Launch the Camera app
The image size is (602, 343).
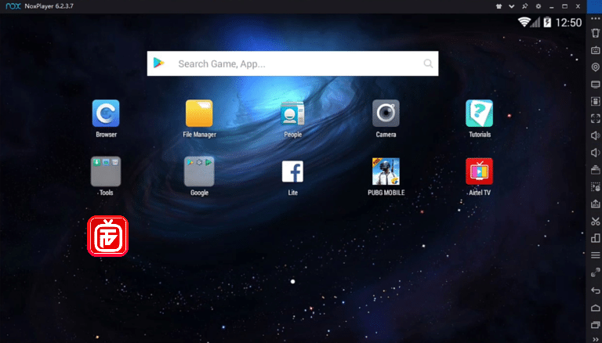(386, 114)
